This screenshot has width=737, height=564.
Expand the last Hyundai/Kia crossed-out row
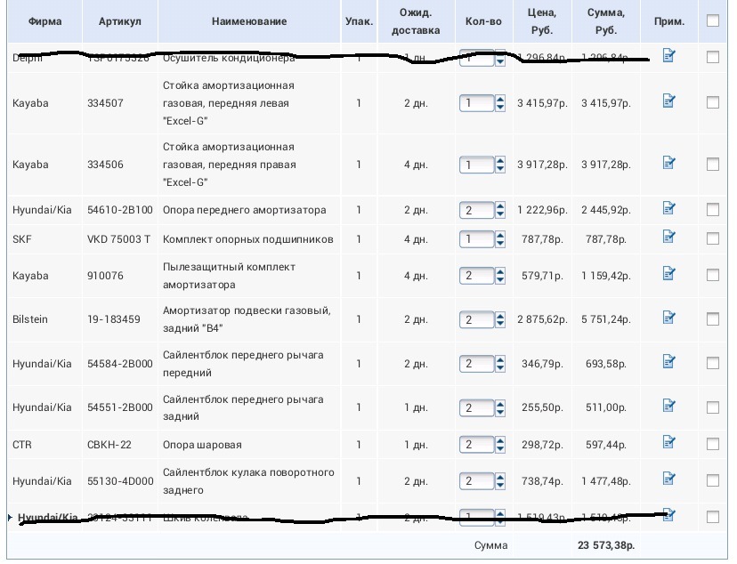tap(9, 515)
